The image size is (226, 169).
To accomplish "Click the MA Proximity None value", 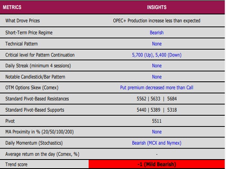I will (157, 132).
